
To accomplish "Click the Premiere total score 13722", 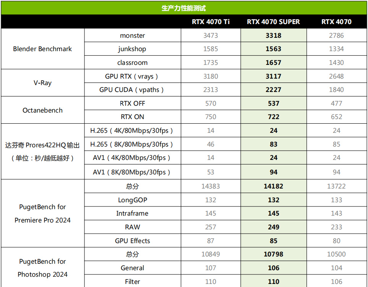I will tap(336, 186).
